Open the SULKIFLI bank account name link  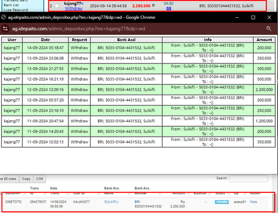pos(111,202)
